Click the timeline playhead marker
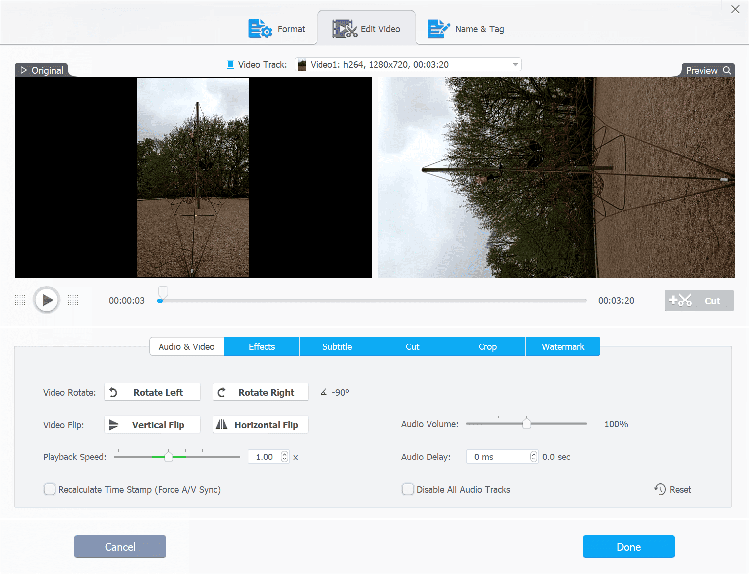This screenshot has width=749, height=574. pos(163,292)
